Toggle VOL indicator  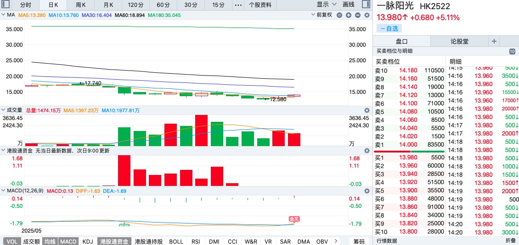click(12, 241)
